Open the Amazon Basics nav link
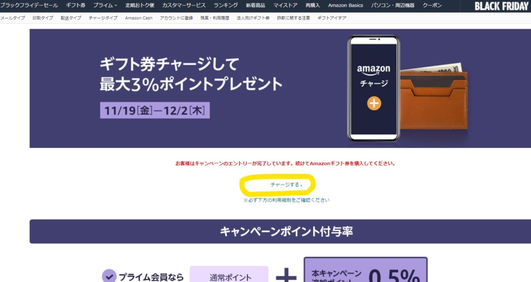This screenshot has width=531, height=282. (345, 5)
